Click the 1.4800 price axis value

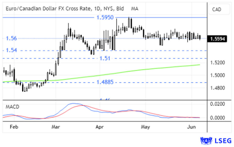217,88
